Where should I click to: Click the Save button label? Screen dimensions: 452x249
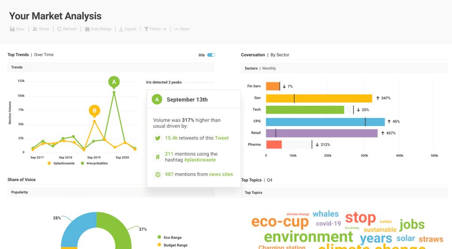(20, 29)
